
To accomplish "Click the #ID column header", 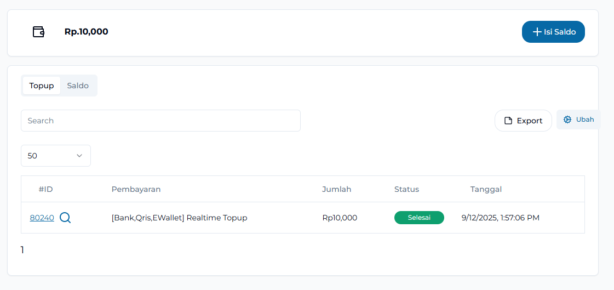I will [x=45, y=189].
